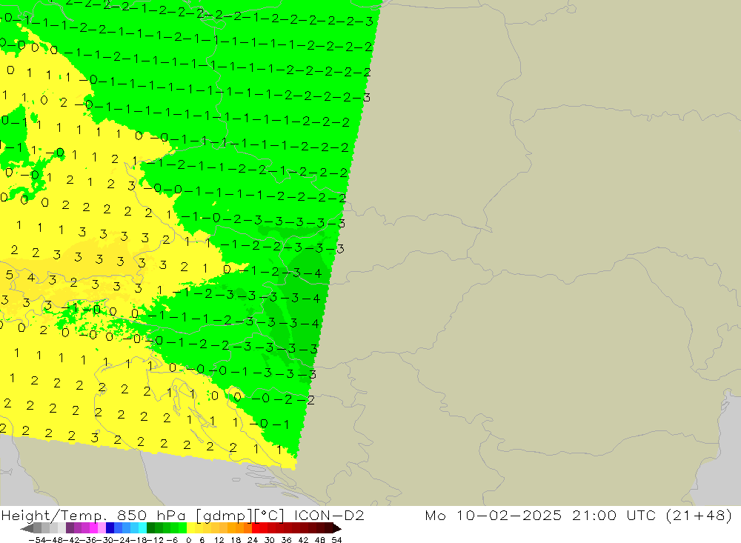
Task: Choose the dark blue legend swatch above -30
Action: coord(110,528)
